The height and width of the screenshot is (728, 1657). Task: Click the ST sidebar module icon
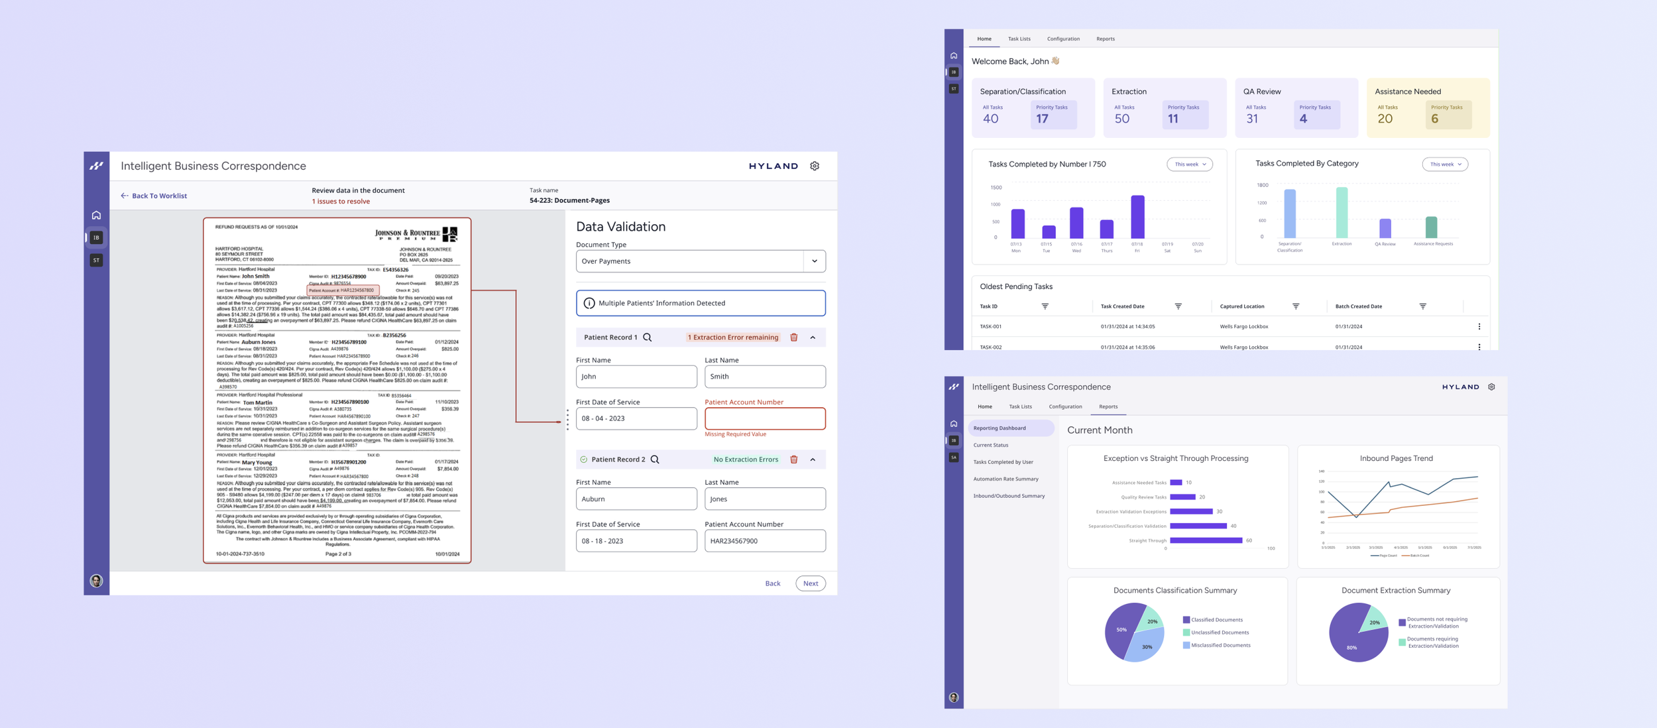(96, 260)
